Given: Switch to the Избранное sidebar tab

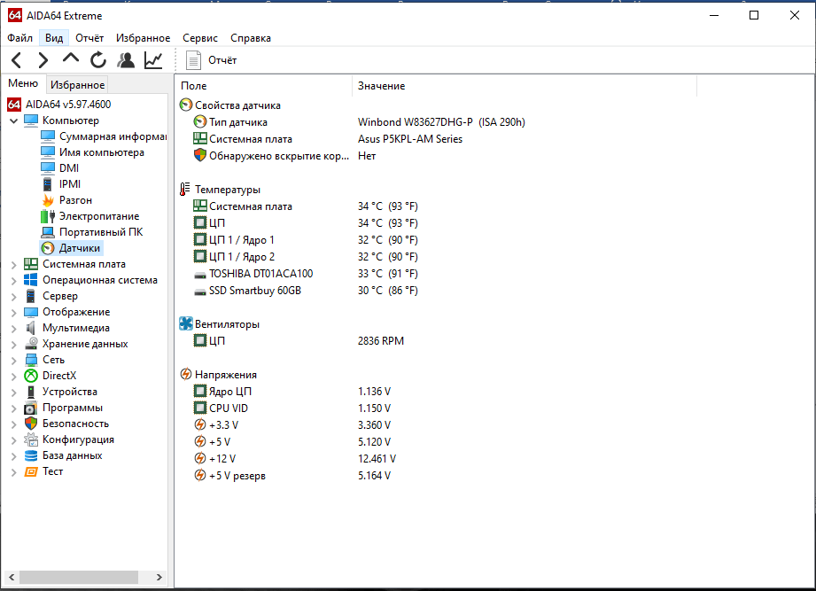Looking at the screenshot, I should click(78, 85).
